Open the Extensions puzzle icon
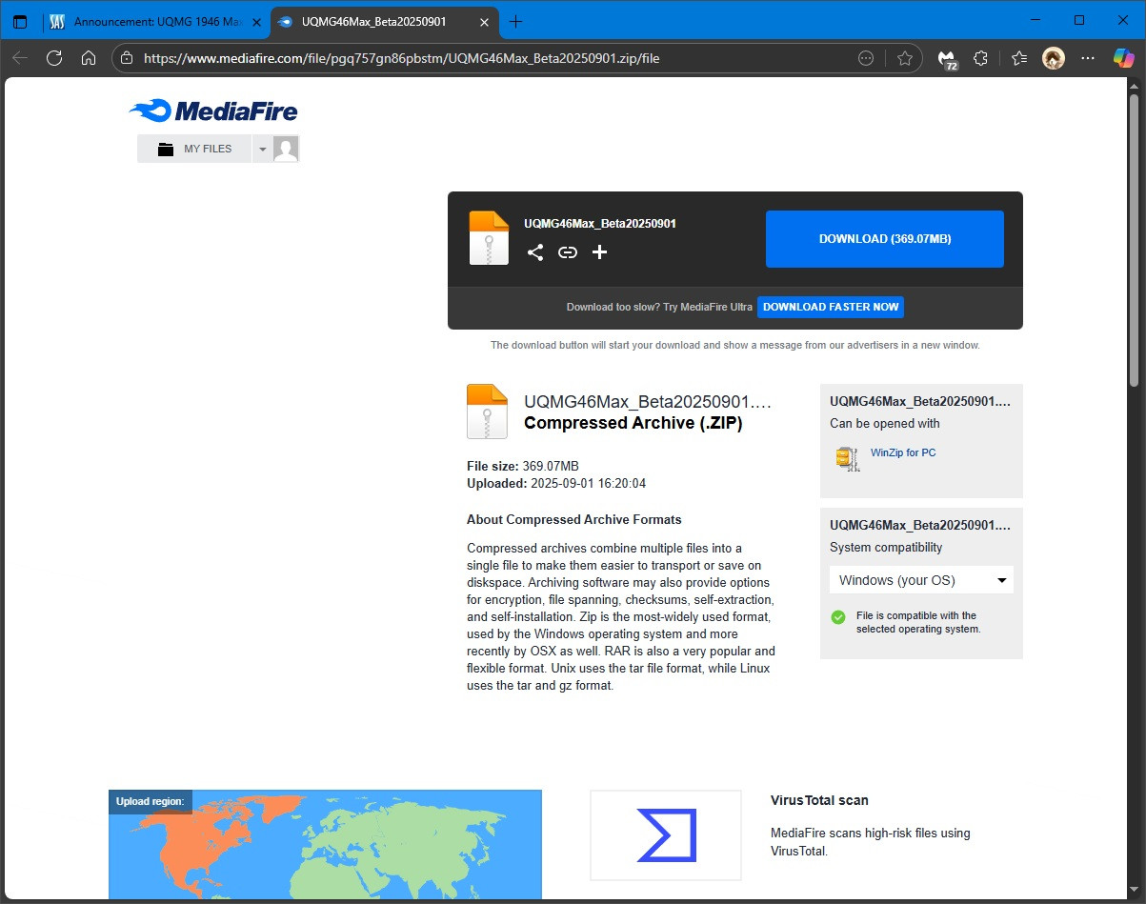The image size is (1146, 904). pyautogui.click(x=980, y=58)
